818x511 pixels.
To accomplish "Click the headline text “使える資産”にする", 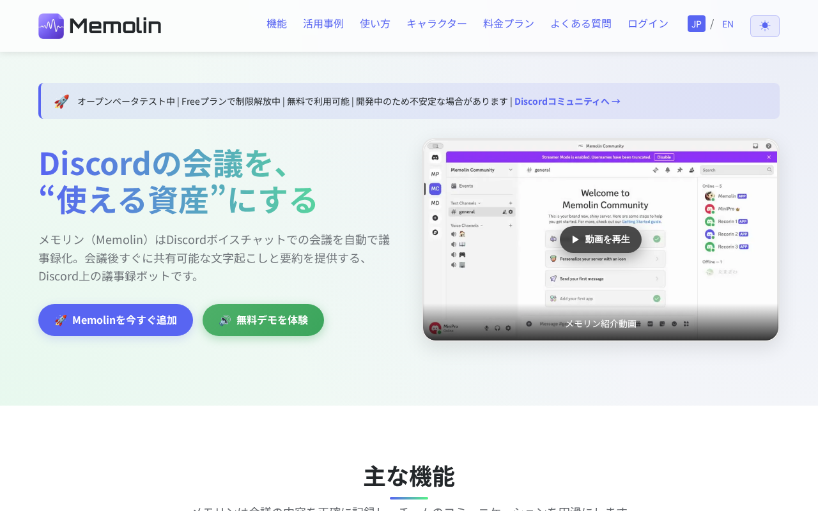I will pos(178,200).
